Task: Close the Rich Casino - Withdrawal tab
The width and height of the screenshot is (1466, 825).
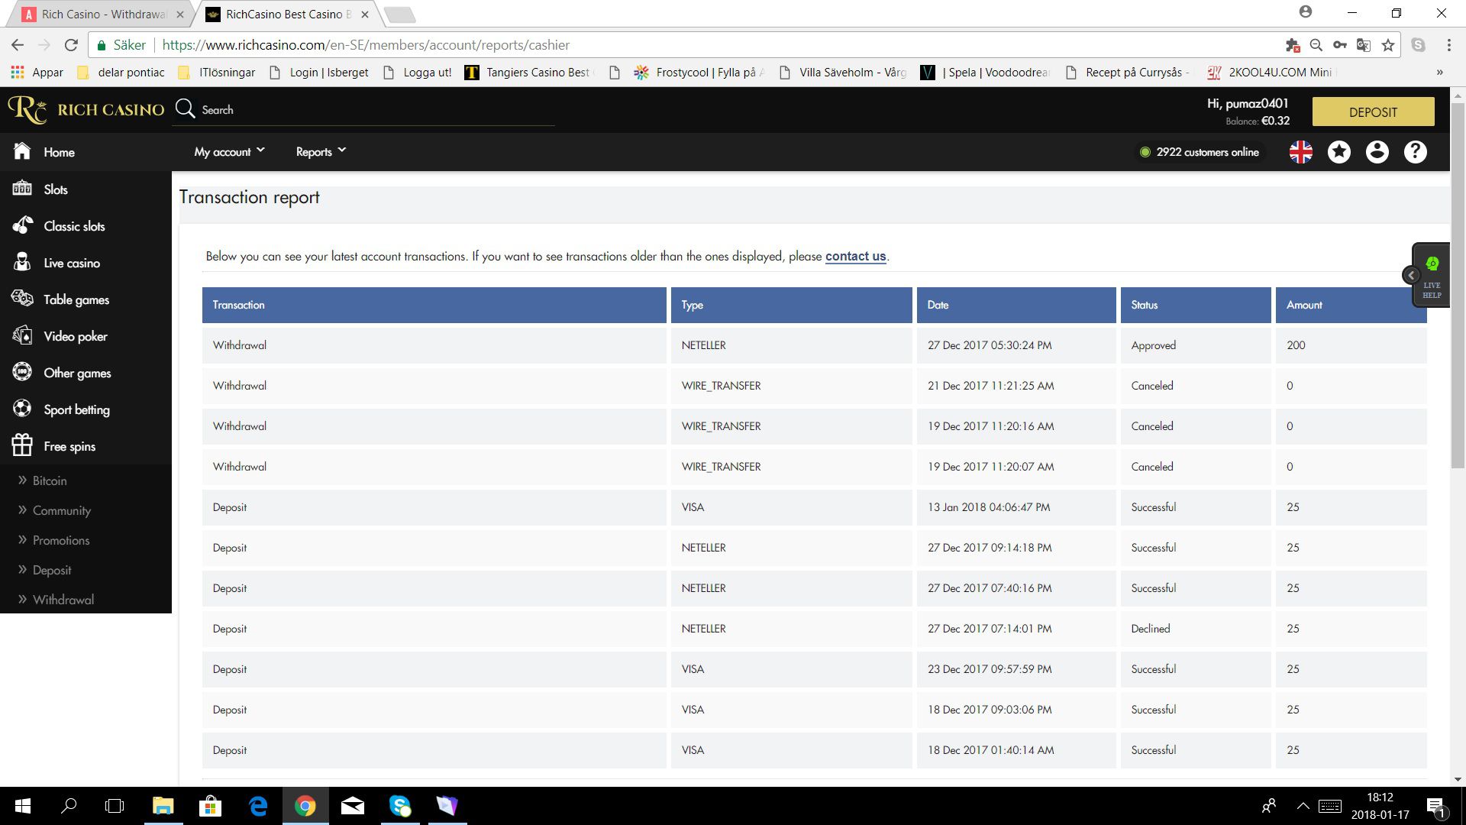Action: point(180,14)
